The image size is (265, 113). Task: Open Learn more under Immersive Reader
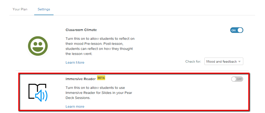tap(75, 107)
